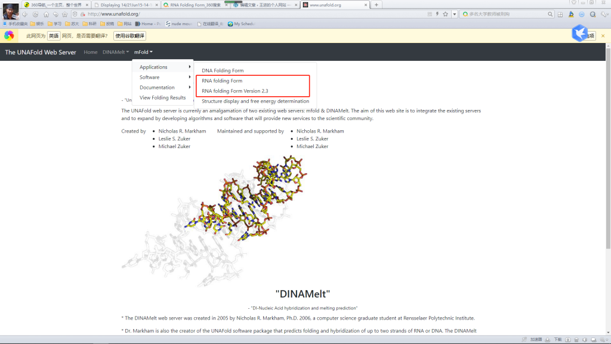The height and width of the screenshot is (344, 611).
Task: Reload the page with the refresh icon
Action: point(36,14)
